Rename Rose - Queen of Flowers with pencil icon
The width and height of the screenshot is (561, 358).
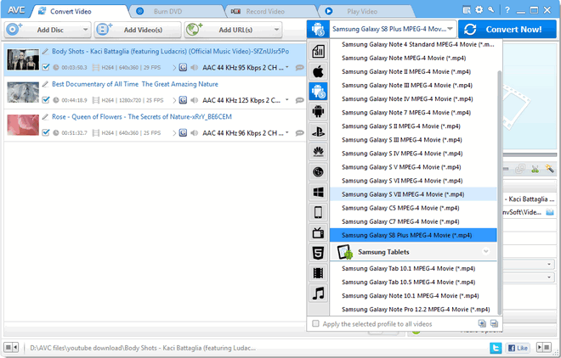click(45, 117)
